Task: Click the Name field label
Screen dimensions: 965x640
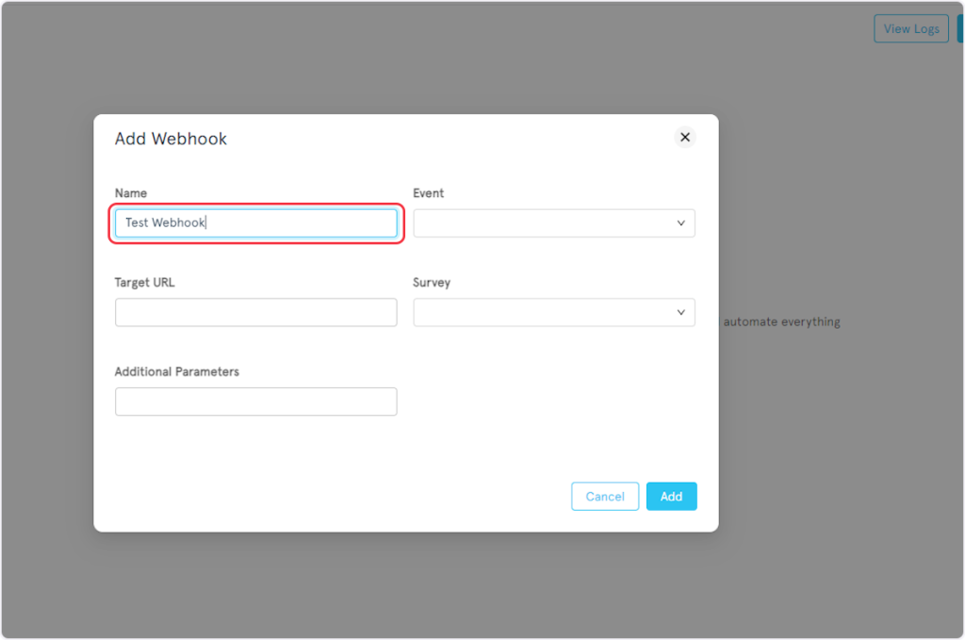Action: tap(131, 193)
